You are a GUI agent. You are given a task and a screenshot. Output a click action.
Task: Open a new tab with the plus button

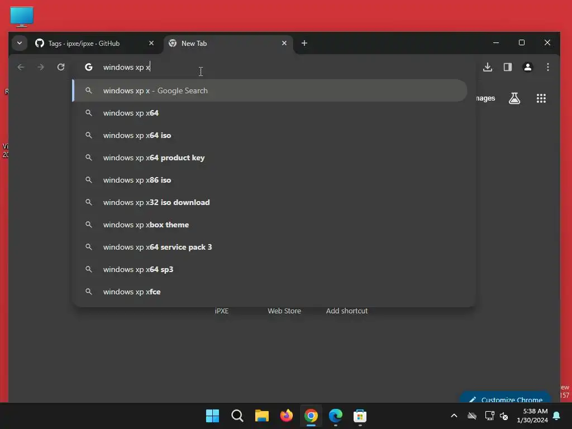tap(304, 43)
